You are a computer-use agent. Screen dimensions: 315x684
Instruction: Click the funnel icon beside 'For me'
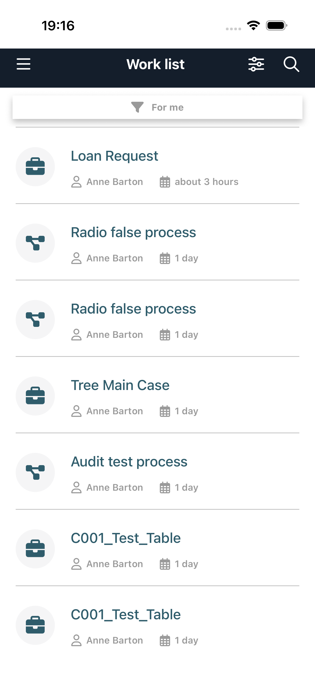coord(137,107)
